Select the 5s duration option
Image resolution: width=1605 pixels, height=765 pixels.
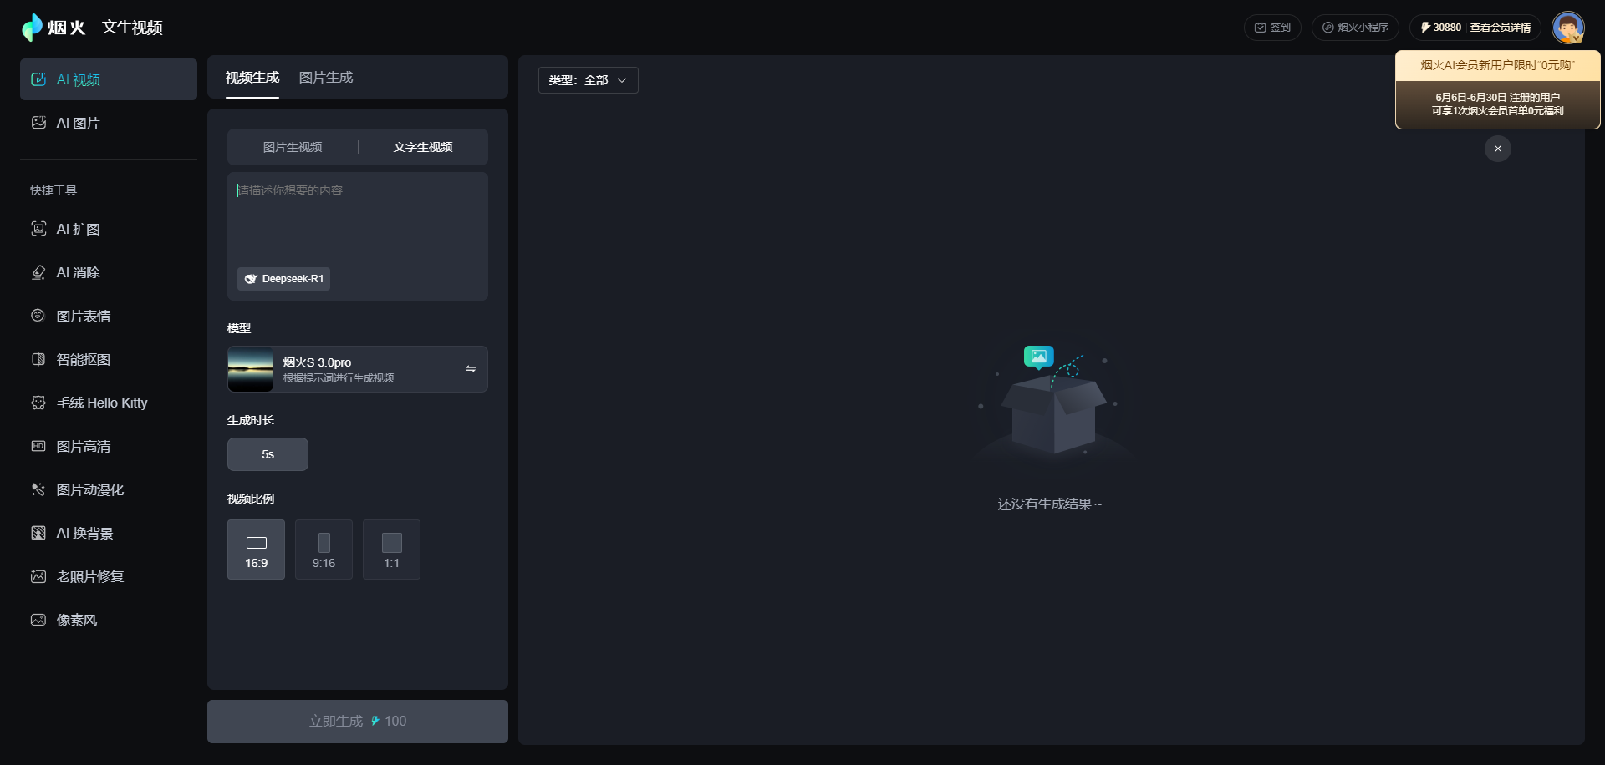tap(267, 454)
